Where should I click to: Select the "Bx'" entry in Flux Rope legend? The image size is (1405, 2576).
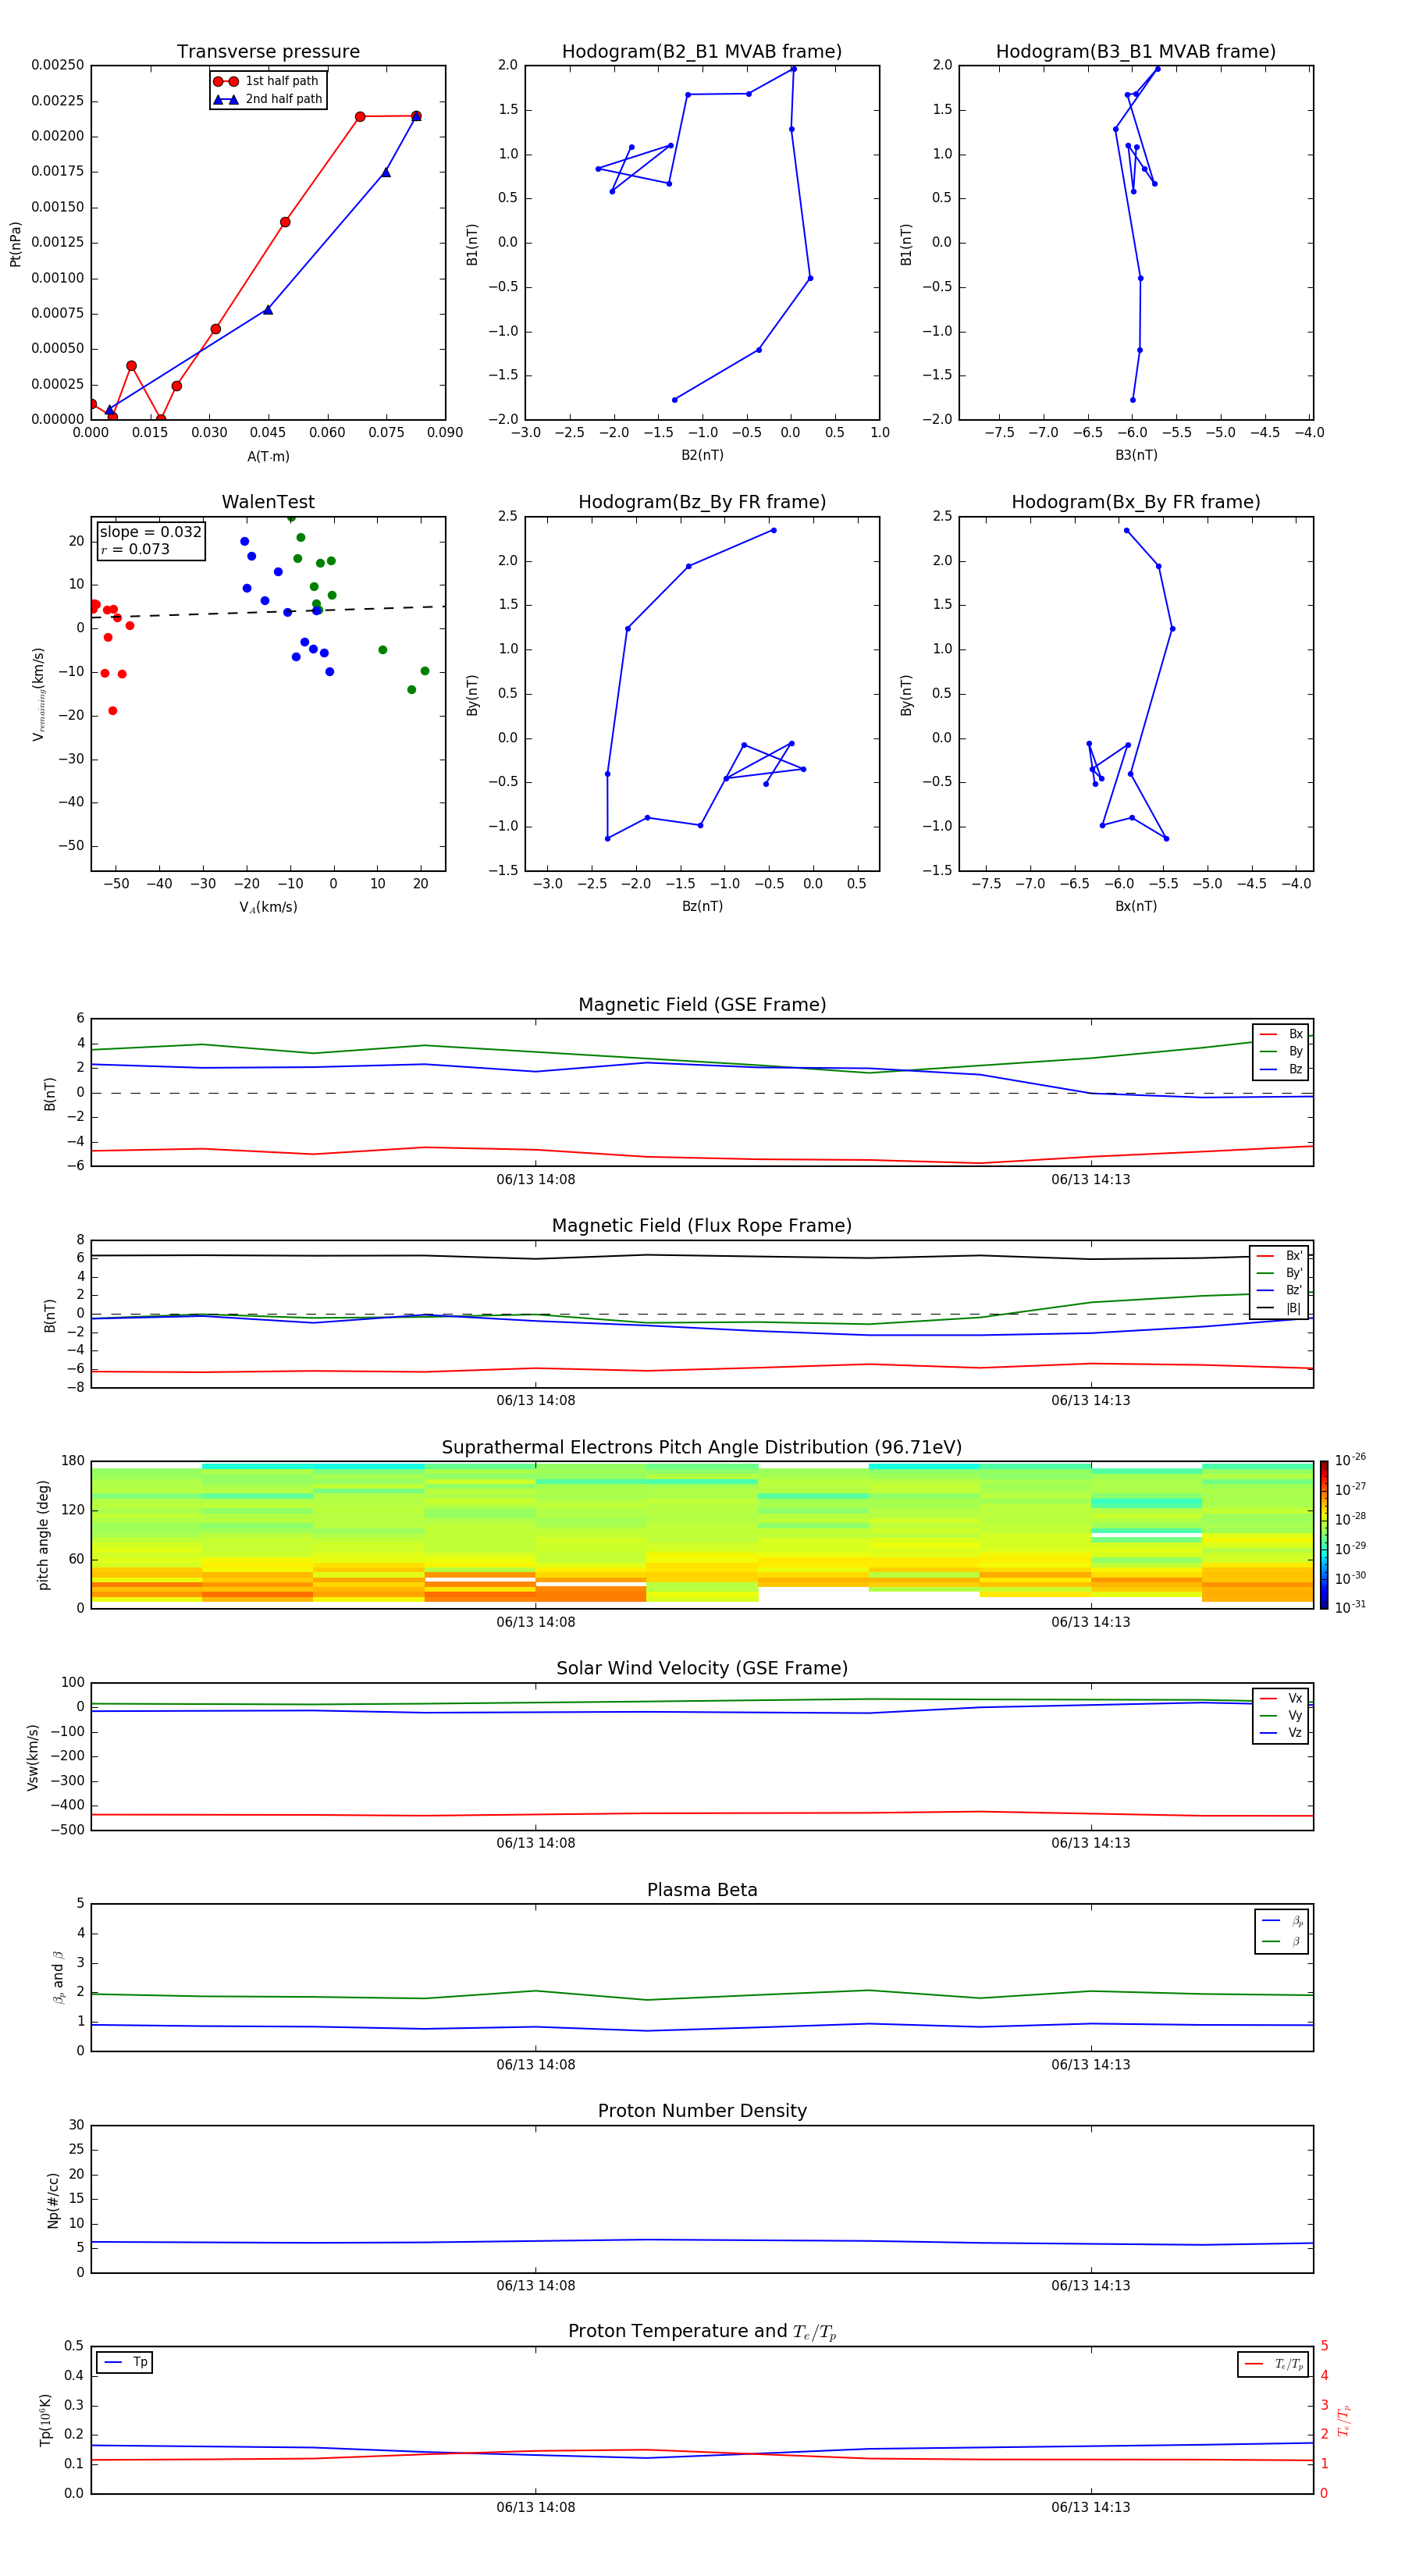(x=1279, y=1256)
